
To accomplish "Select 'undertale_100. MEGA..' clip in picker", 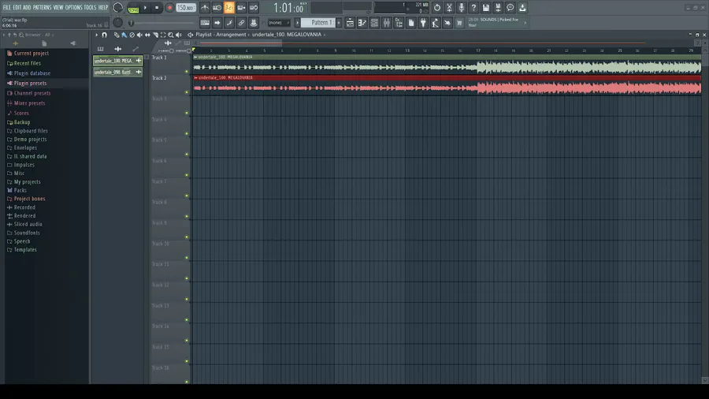I will [118, 61].
